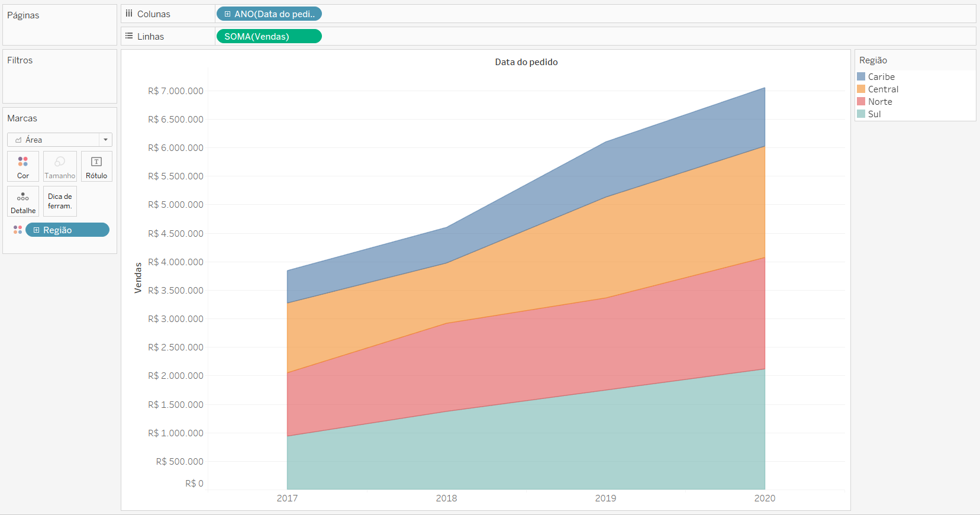Click the Linhas shelf icon
The image size is (980, 515).
pos(129,36)
